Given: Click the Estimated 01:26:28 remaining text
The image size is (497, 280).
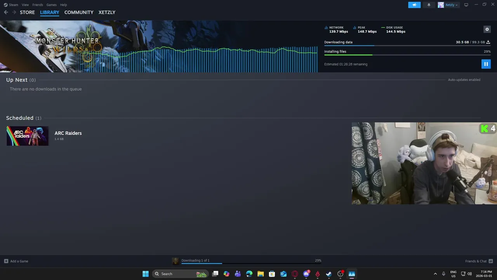Looking at the screenshot, I should click(346, 64).
